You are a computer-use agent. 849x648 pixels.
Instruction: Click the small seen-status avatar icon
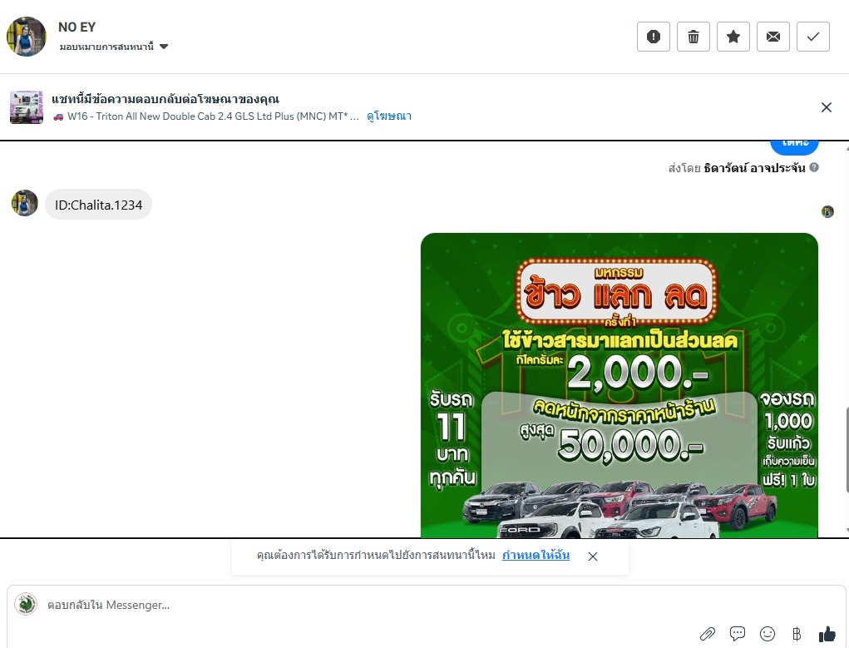(827, 212)
